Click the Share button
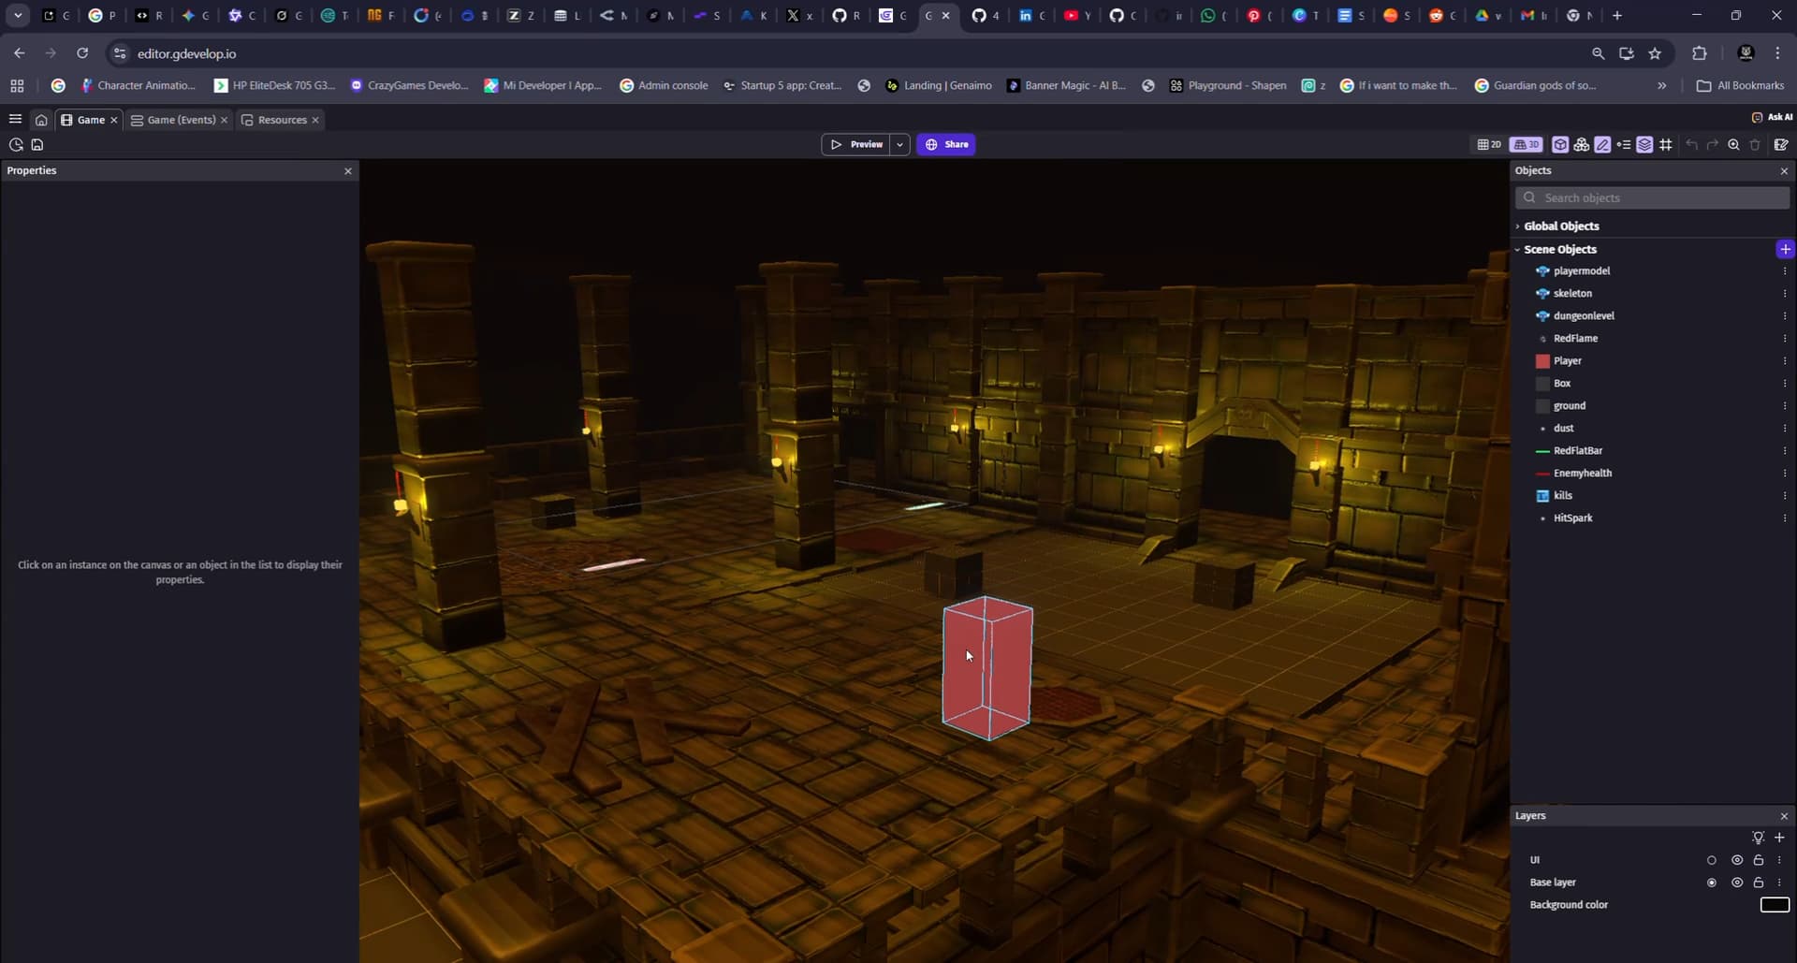The width and height of the screenshot is (1797, 963). tap(946, 145)
